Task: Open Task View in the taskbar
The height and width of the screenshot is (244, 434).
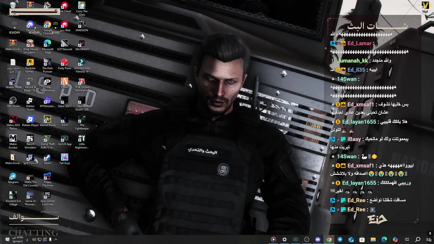Action: click(x=407, y=240)
